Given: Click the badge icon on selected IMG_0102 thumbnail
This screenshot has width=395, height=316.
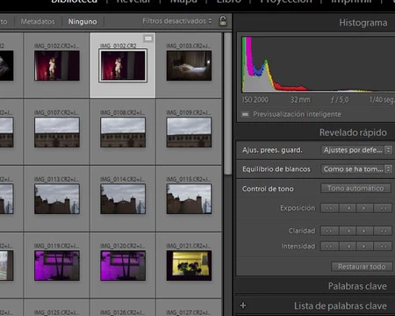Looking at the screenshot, I should click(x=148, y=39).
